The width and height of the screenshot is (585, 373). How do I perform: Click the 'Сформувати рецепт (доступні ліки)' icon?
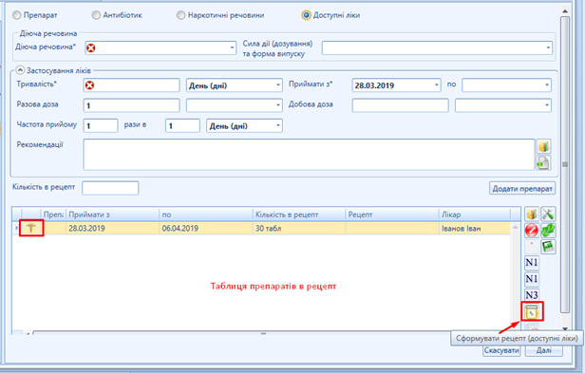point(532,312)
